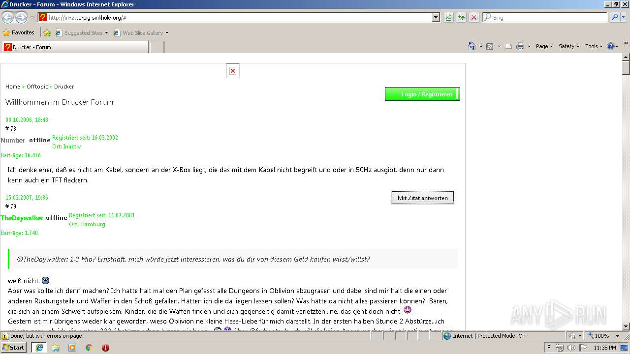Open the Favorites star button
630x354 pixels.
pos(18,32)
